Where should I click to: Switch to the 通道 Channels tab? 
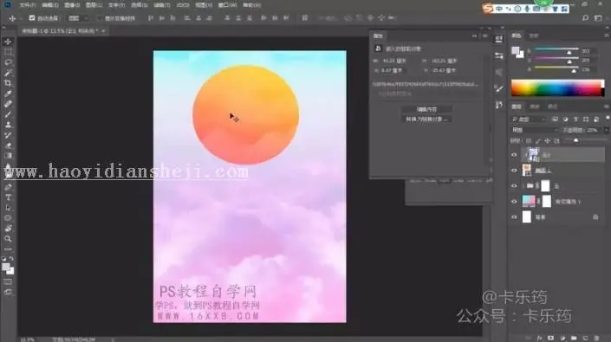click(x=535, y=106)
